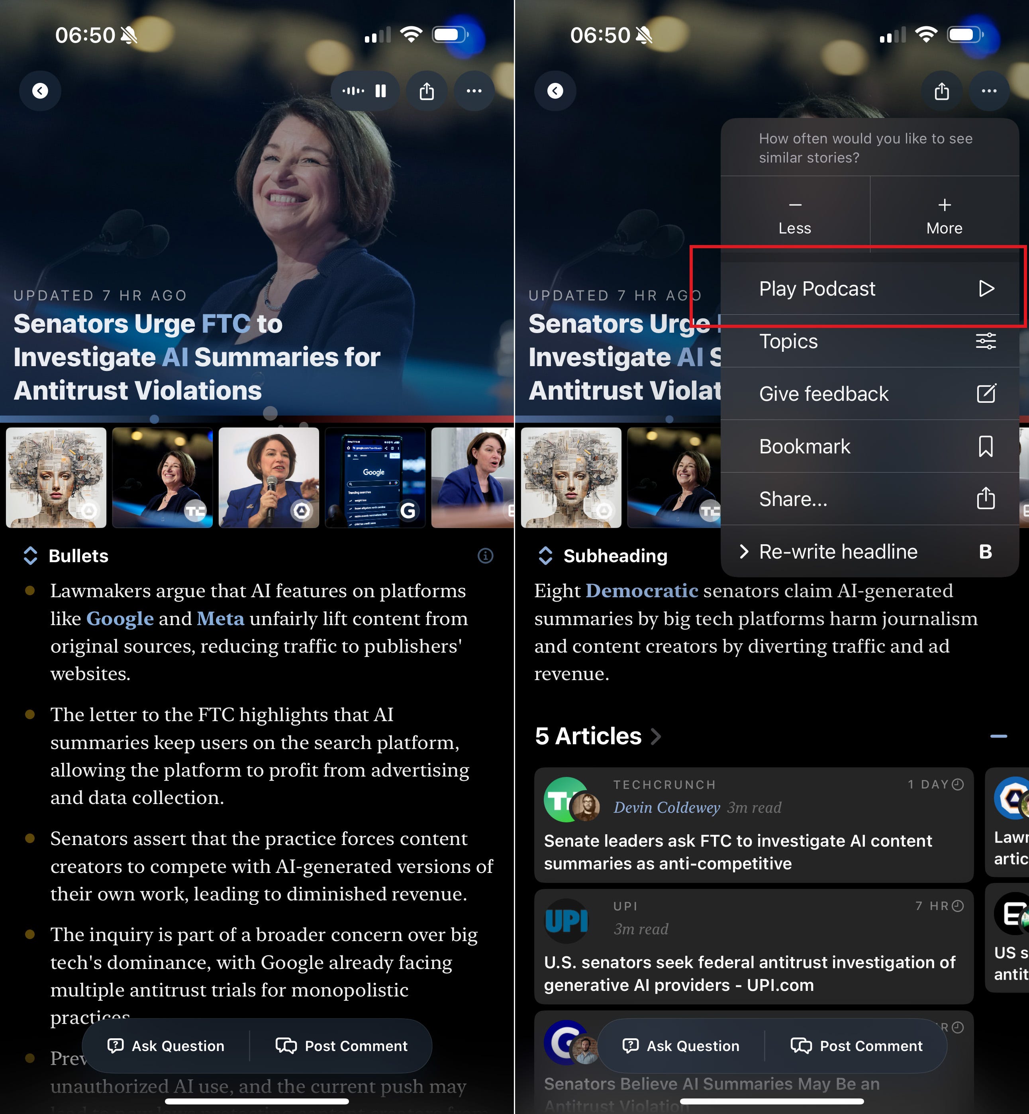
Task: Open collage-face thumbnail on right screen
Action: tap(571, 477)
